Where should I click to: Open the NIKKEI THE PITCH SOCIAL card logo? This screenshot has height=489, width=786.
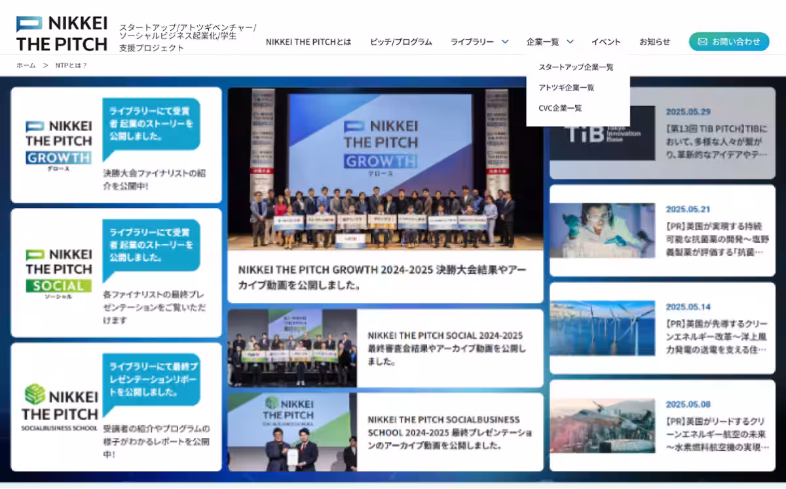(x=58, y=273)
